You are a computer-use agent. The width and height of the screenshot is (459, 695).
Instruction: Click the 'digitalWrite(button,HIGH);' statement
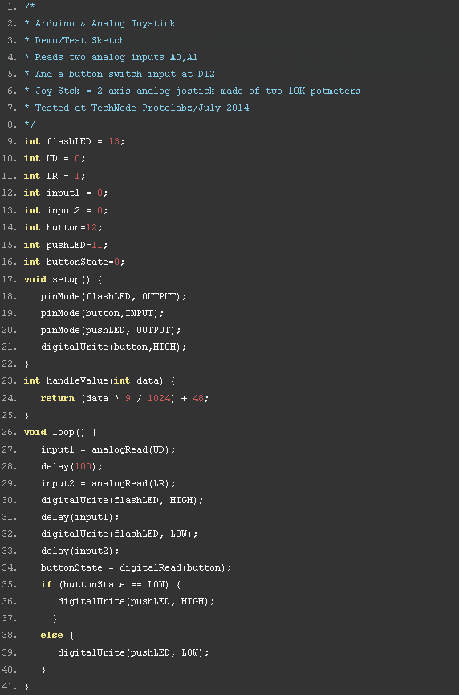(114, 347)
